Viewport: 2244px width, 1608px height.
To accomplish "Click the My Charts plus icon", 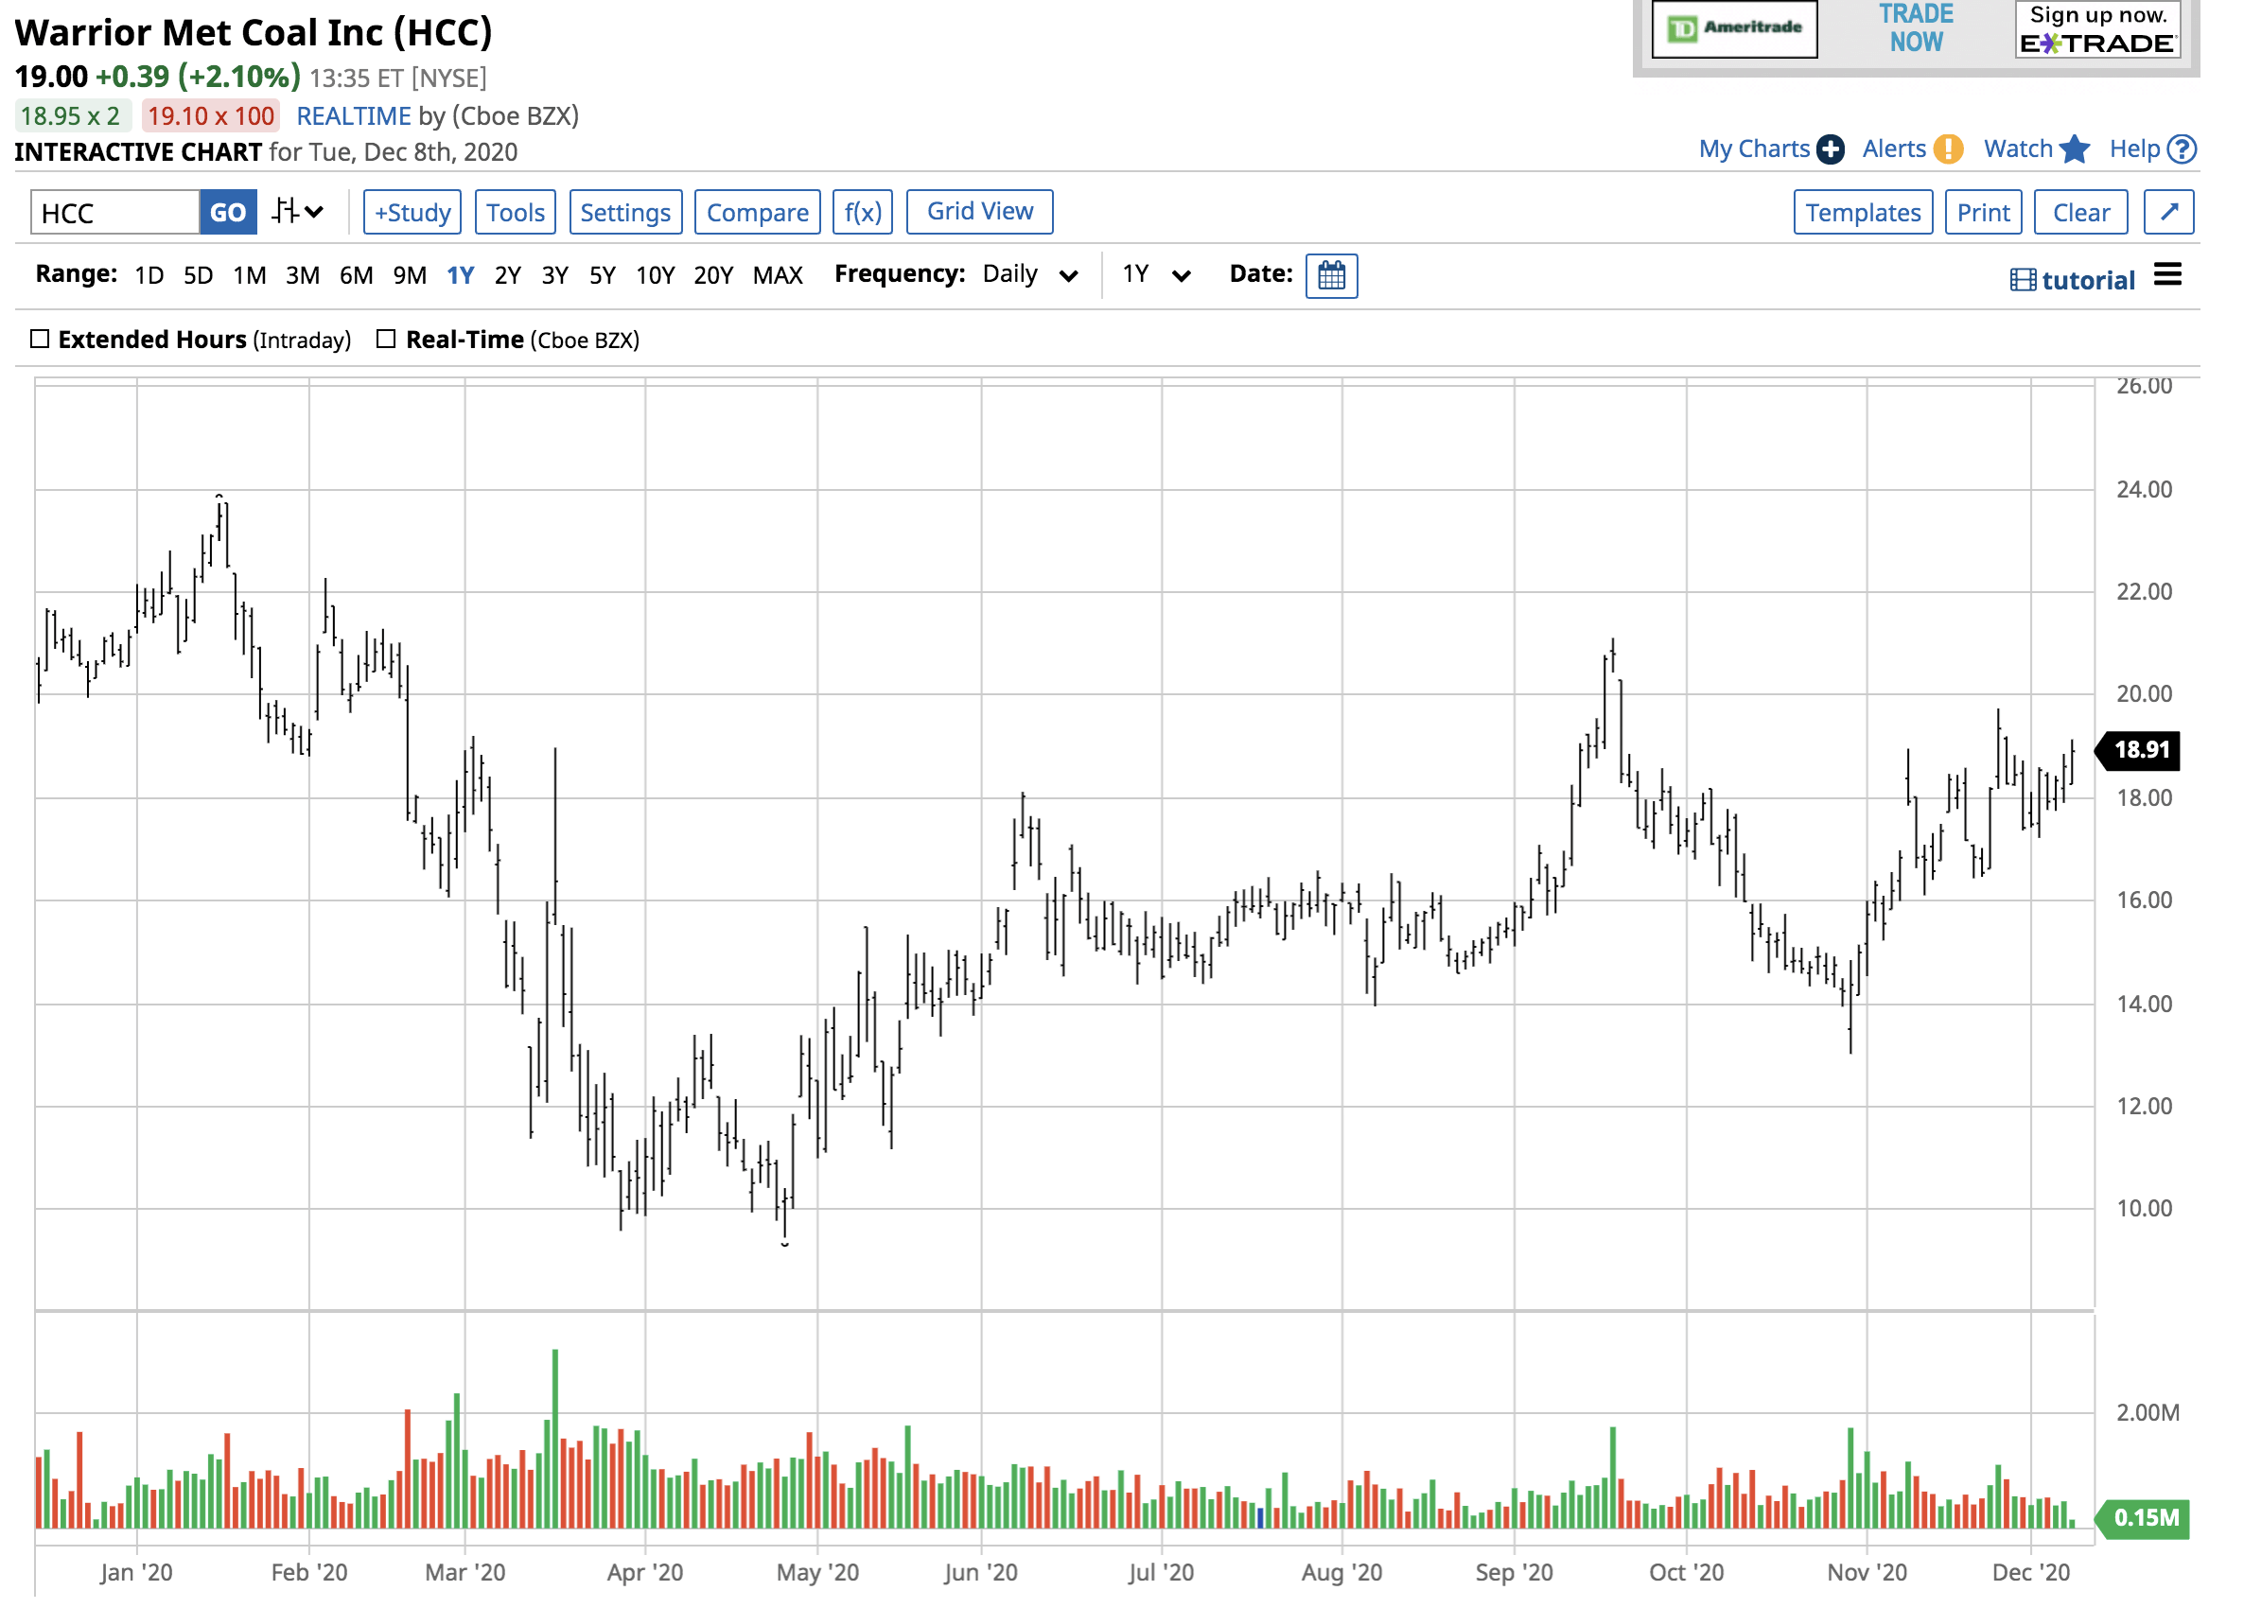I will click(1831, 149).
